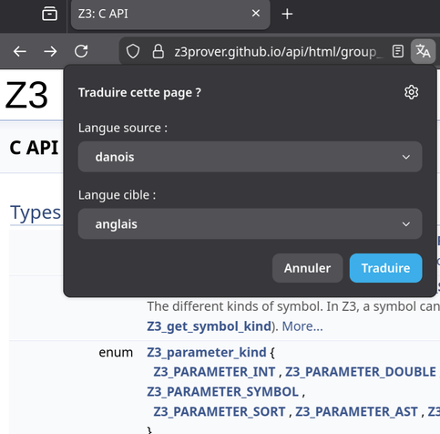Go forward to the next page
Image resolution: width=440 pixels, height=434 pixels.
click(x=50, y=51)
